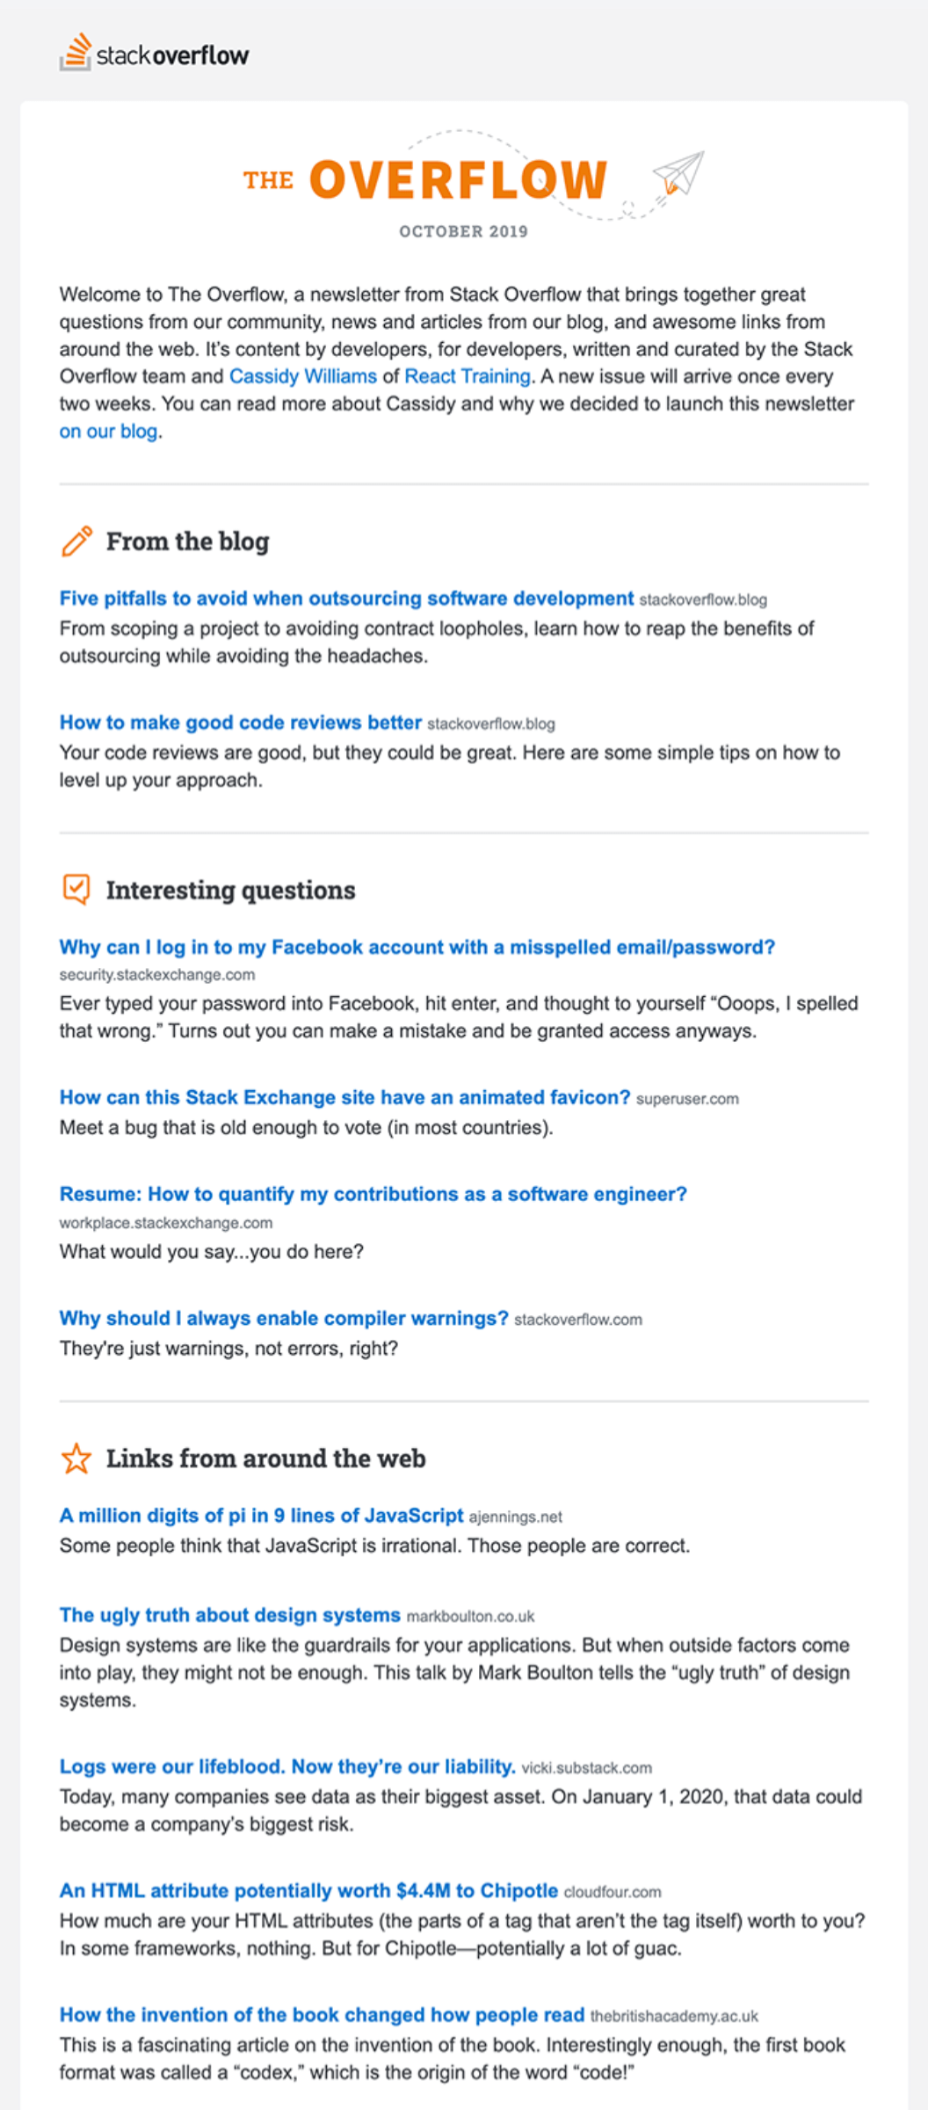Click THE OVERFLOW newsletter title banner
928x2110 pixels.
(x=458, y=179)
